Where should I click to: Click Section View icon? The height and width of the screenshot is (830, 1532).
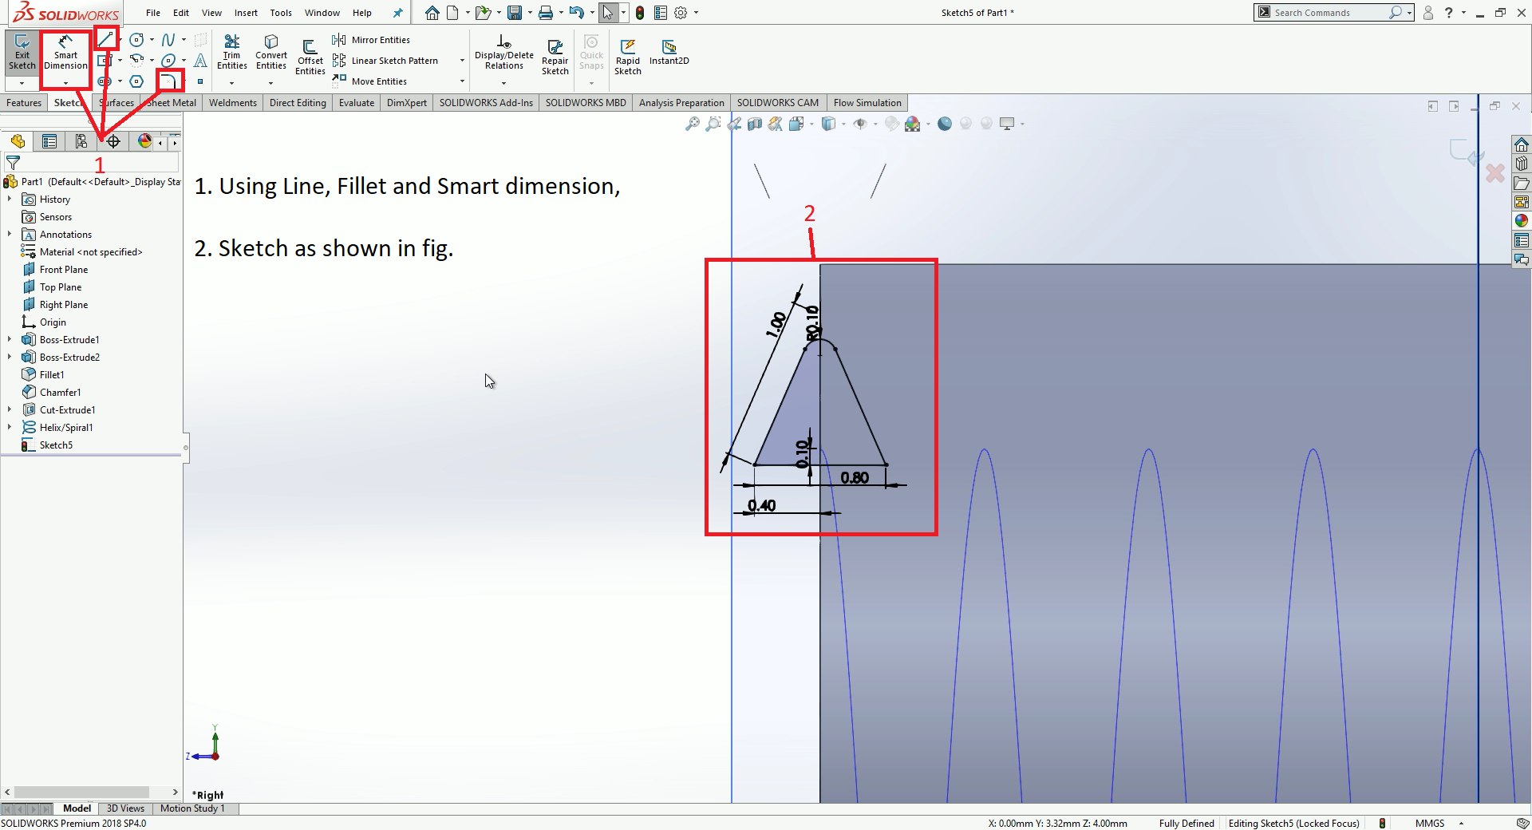tap(755, 124)
